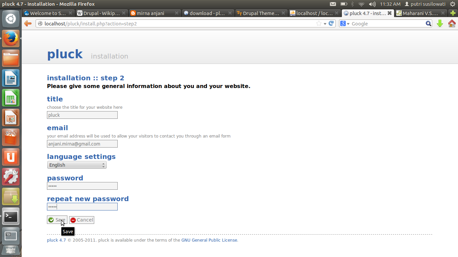This screenshot has height=257, width=458.
Task: Open the Google search engine dropdown
Action: point(345,23)
